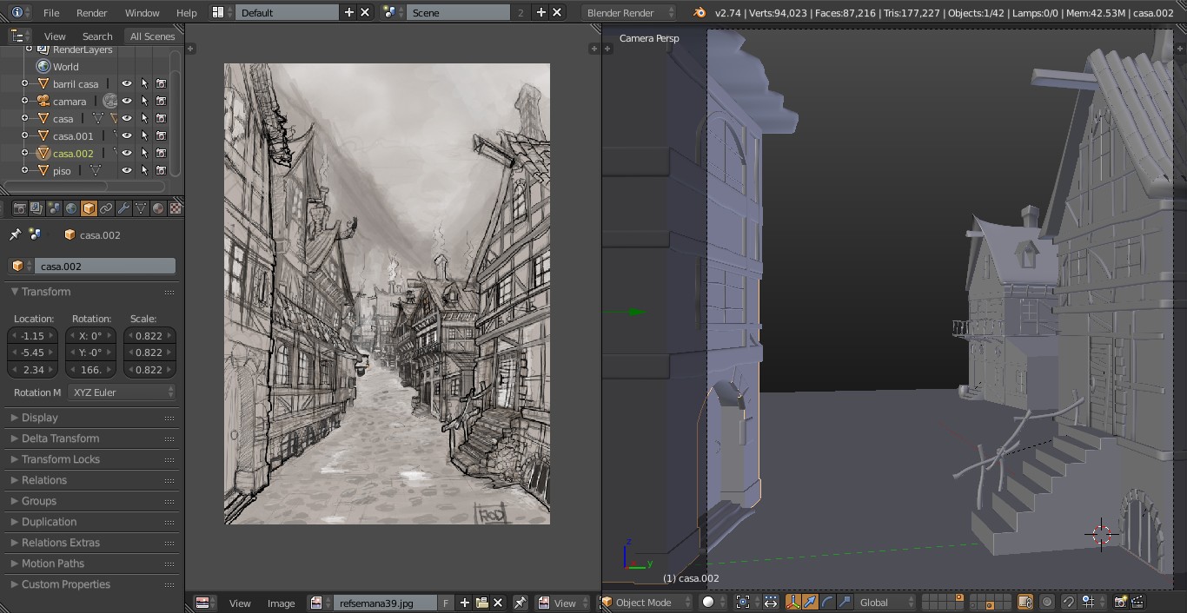
Task: Open the Render menu
Action: pyautogui.click(x=91, y=12)
